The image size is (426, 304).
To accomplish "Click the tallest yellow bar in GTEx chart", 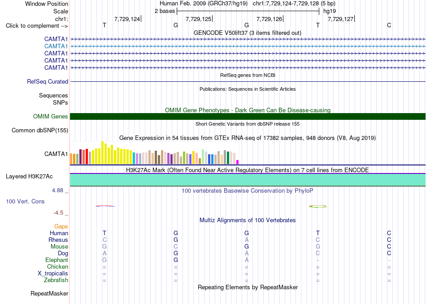I will tap(103, 153).
